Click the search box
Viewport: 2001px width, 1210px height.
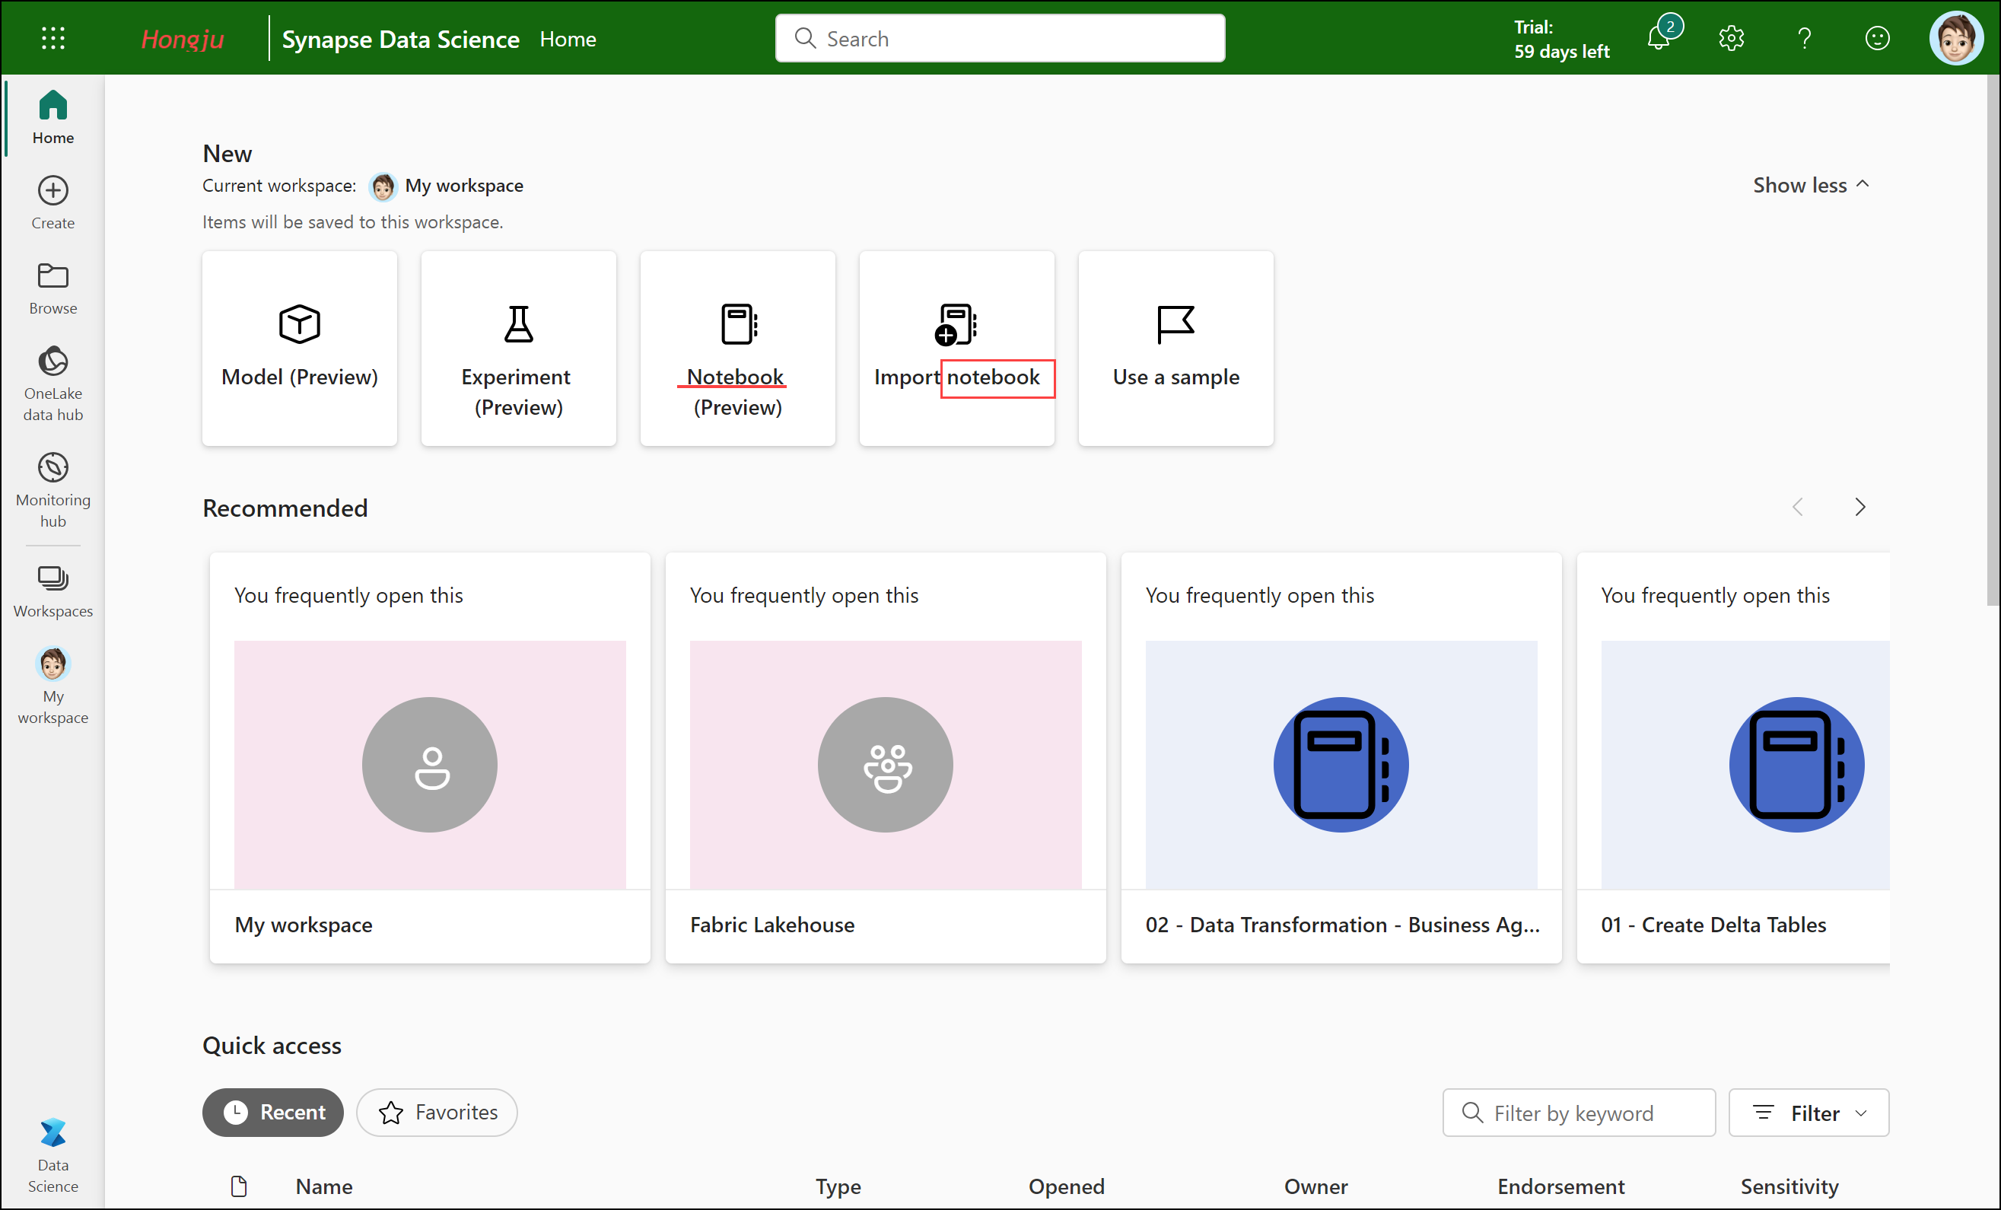tap(1000, 38)
